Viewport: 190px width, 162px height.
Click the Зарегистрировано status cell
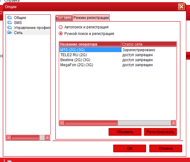(139, 50)
